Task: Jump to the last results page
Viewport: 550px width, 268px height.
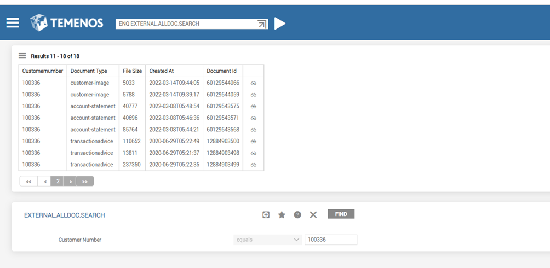Action: 85,182
